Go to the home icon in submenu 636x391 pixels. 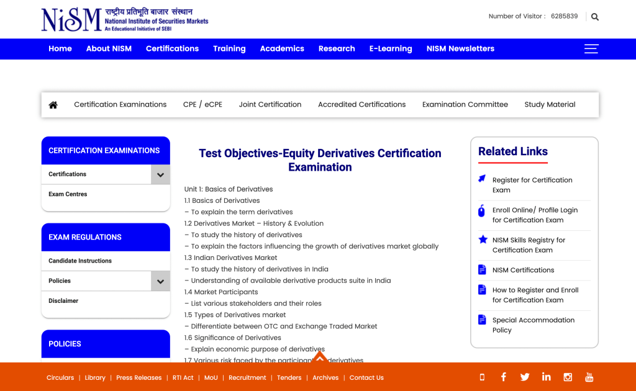coord(53,105)
